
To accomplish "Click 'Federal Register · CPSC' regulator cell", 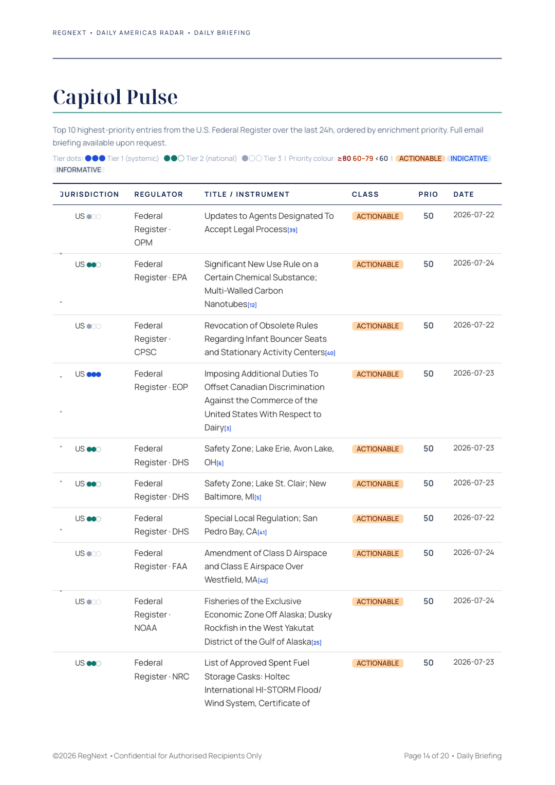I will pyautogui.click(x=153, y=339).
